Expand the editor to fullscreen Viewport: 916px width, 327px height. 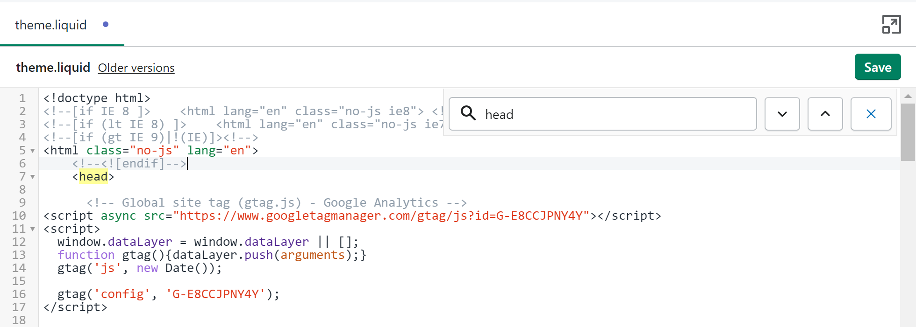(891, 25)
